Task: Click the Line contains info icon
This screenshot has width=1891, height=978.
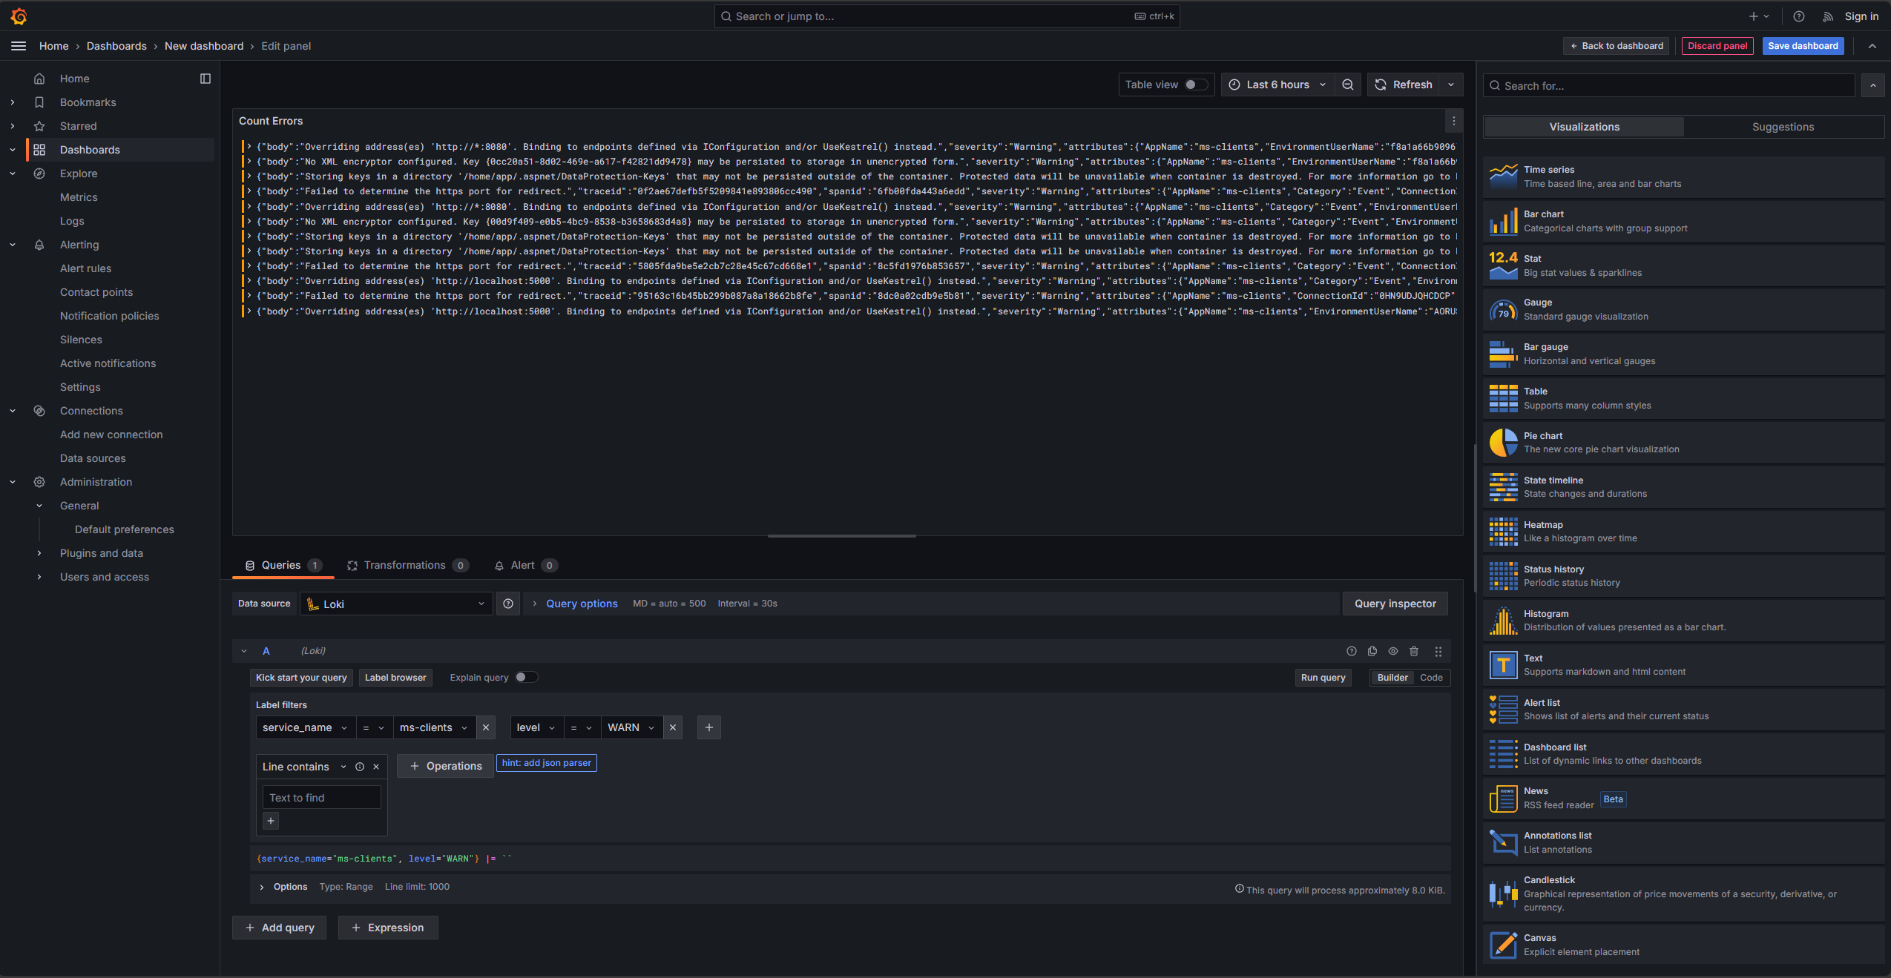Action: [x=360, y=767]
